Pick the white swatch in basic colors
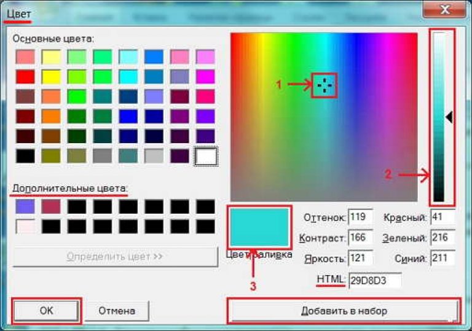The width and height of the screenshot is (472, 331). click(206, 156)
